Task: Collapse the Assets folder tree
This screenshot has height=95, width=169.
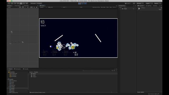Action: 8,79
